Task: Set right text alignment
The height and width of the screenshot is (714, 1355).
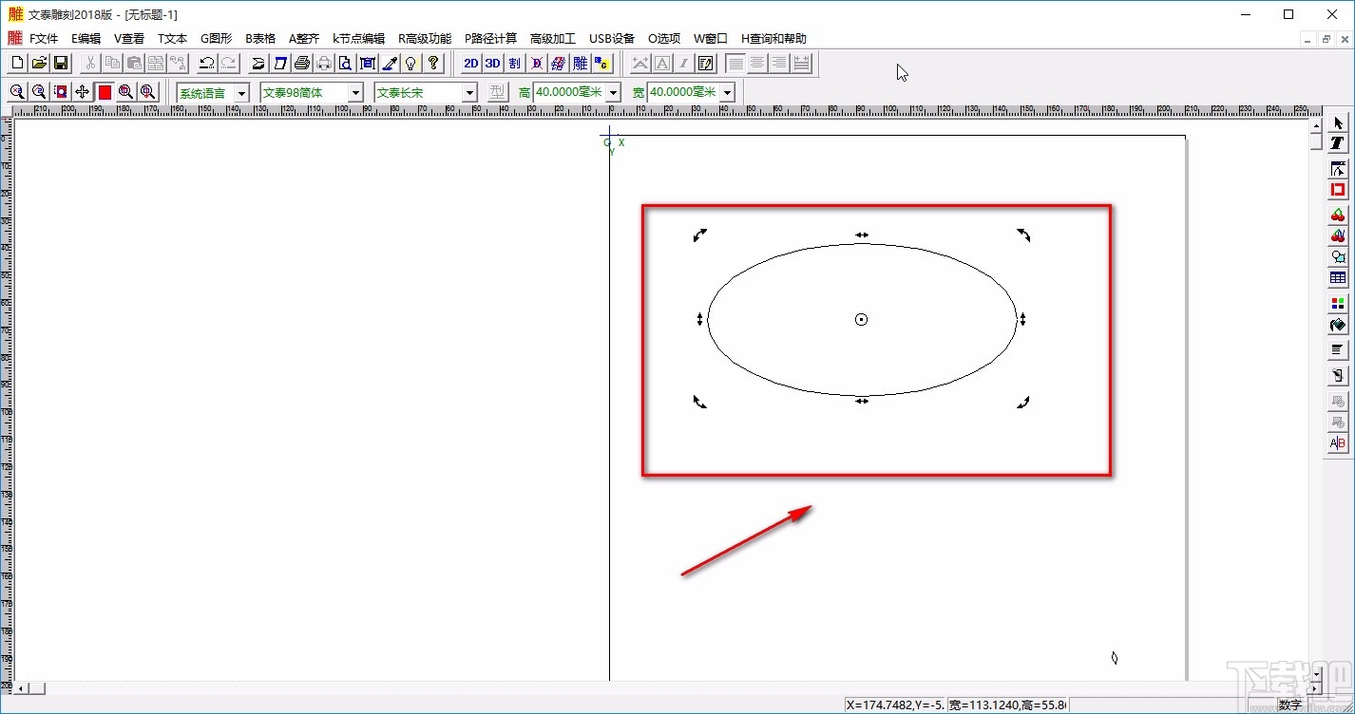Action: pos(779,64)
